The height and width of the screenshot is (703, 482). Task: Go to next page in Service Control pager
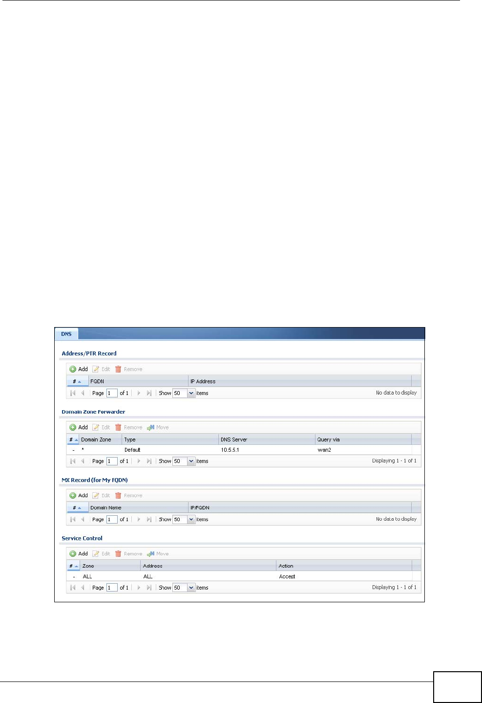pos(139,587)
